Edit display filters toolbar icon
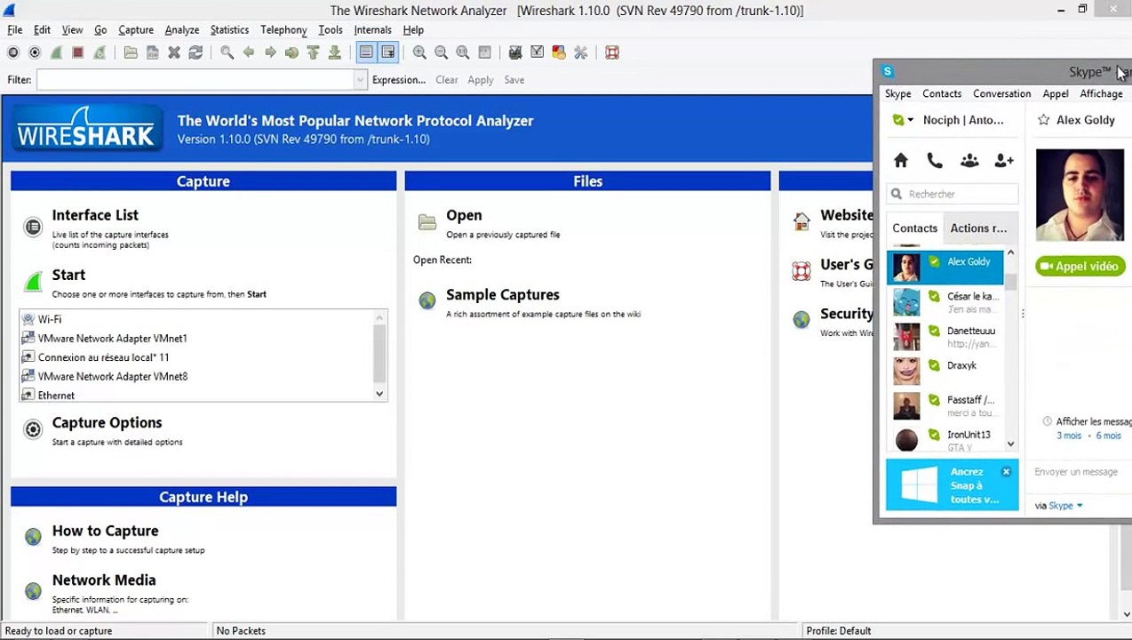This screenshot has width=1132, height=640. [x=537, y=52]
